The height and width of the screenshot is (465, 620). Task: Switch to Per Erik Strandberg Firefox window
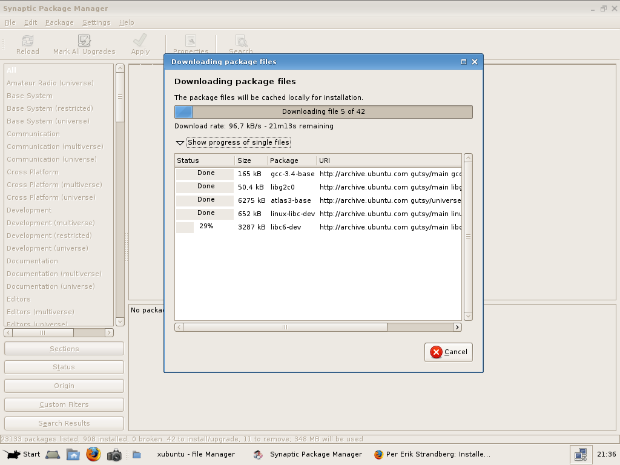point(432,454)
